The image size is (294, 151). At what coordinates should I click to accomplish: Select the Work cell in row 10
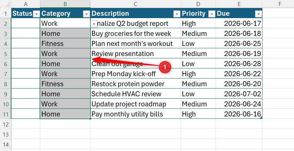point(65,104)
